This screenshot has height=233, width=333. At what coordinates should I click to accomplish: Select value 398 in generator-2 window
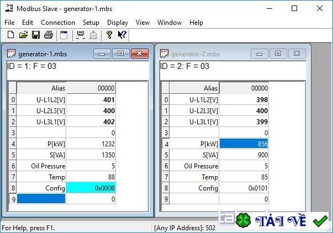pos(244,99)
